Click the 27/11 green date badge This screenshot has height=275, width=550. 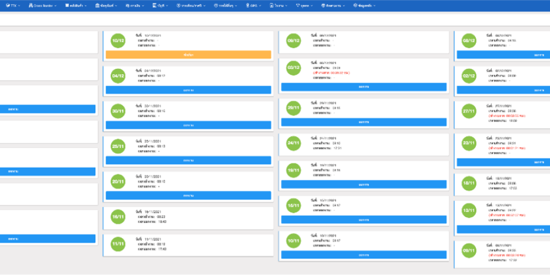coord(469,111)
